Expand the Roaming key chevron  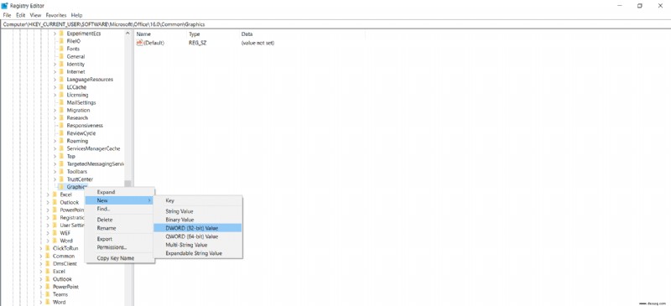pyautogui.click(x=55, y=141)
